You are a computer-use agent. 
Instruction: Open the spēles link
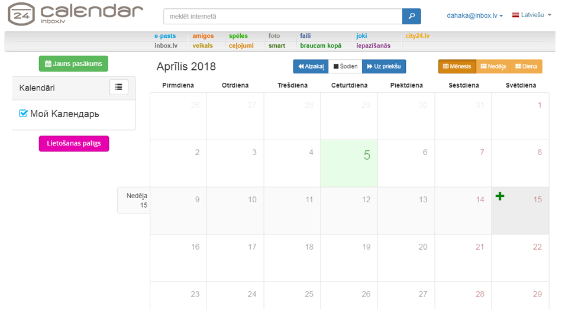(x=238, y=36)
